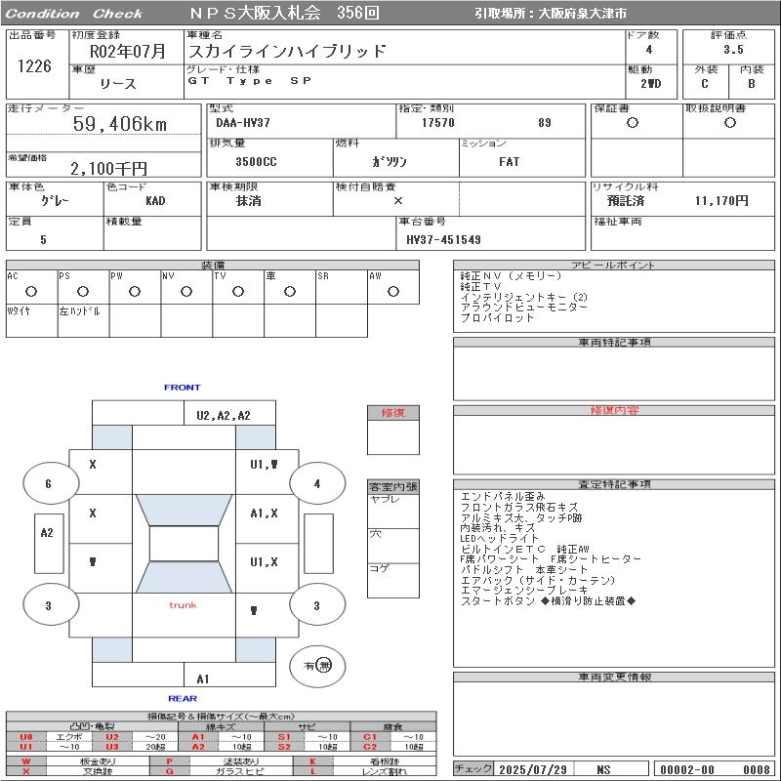The height and width of the screenshot is (781, 781).
Task: Select the Wタイヤ equipment cell
Action: click(x=32, y=320)
